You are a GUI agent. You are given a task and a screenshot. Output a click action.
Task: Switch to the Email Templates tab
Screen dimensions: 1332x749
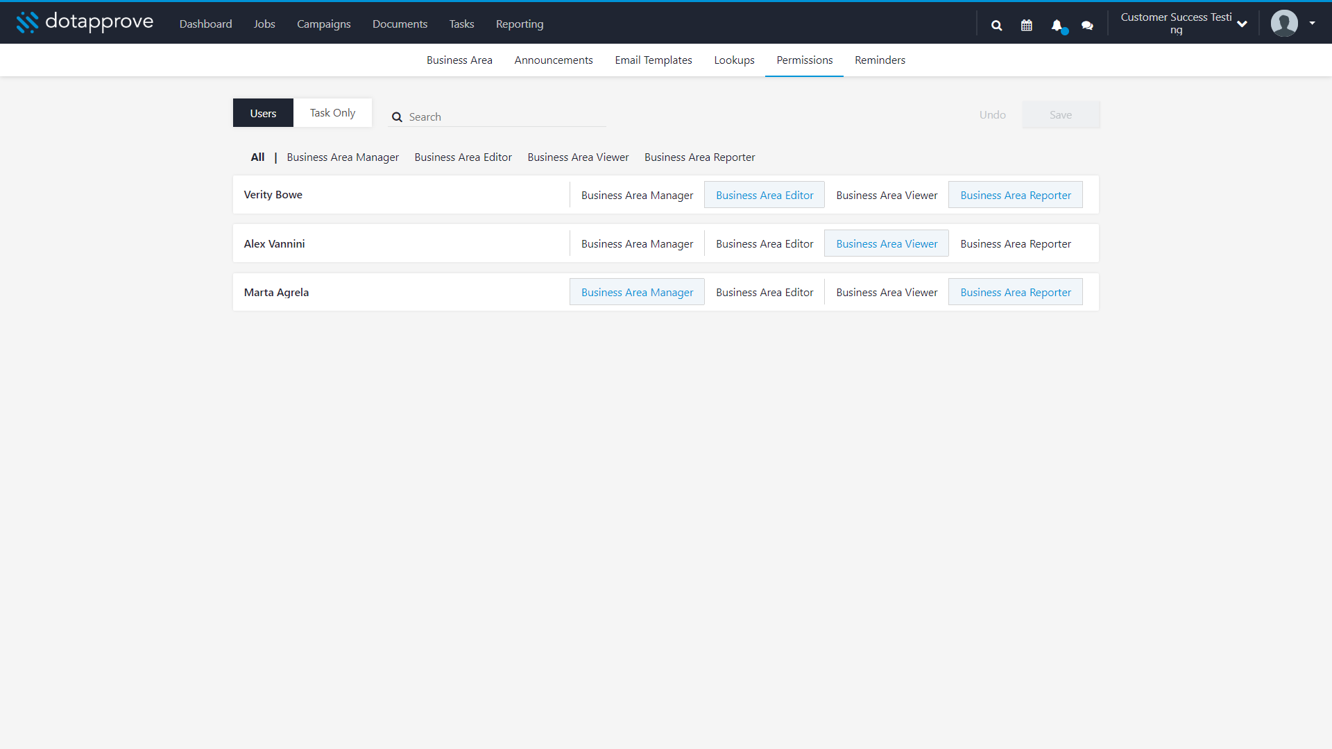click(x=654, y=60)
